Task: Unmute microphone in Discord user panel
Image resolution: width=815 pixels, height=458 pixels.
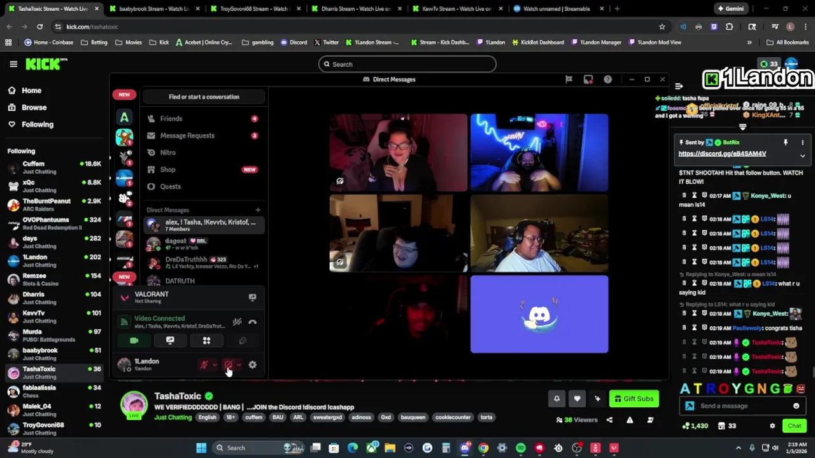Action: [x=204, y=365]
